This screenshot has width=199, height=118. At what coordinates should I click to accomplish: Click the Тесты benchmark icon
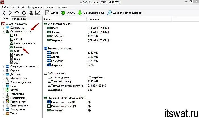7,113
